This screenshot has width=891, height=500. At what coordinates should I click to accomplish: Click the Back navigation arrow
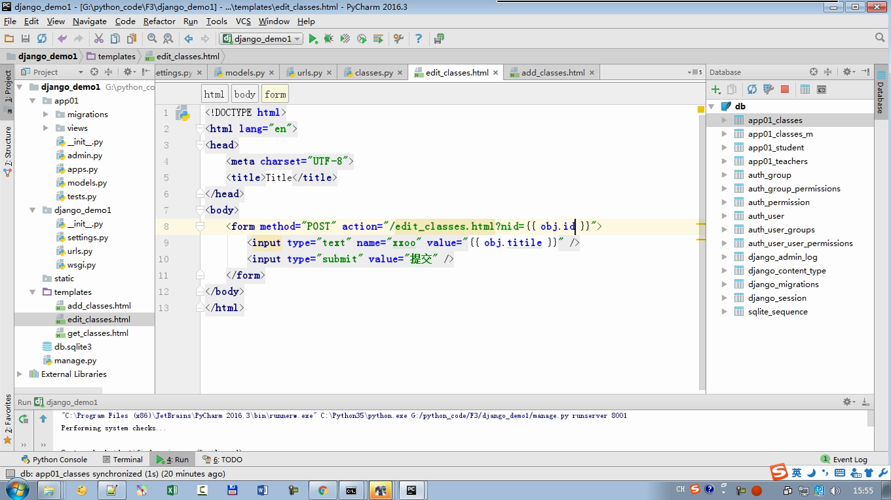[x=189, y=39]
